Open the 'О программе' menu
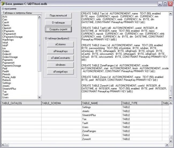Screen dimensions: 174x148 [x=9, y=9]
